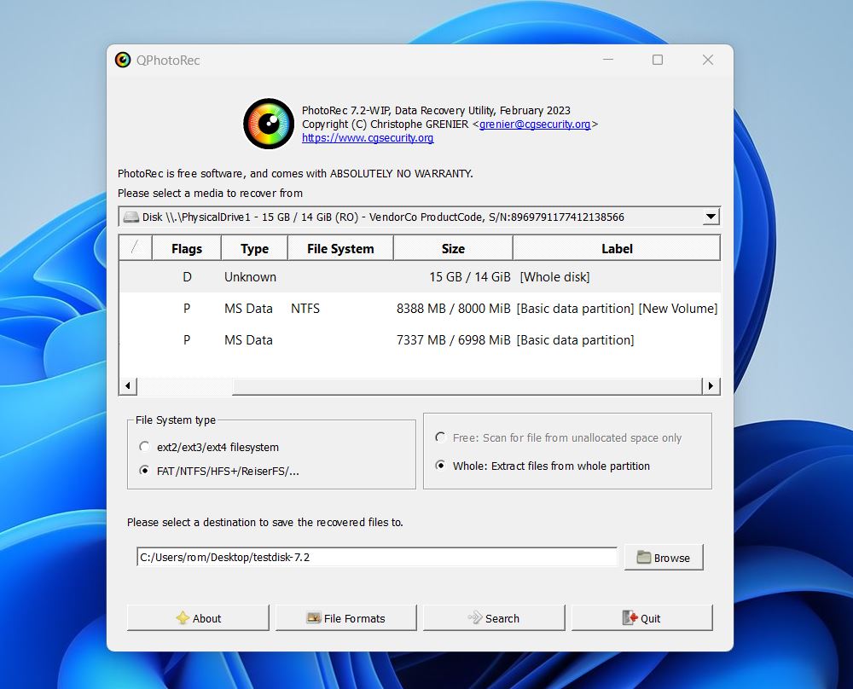Click the star icon on About button
The image size is (853, 689).
coord(183,617)
